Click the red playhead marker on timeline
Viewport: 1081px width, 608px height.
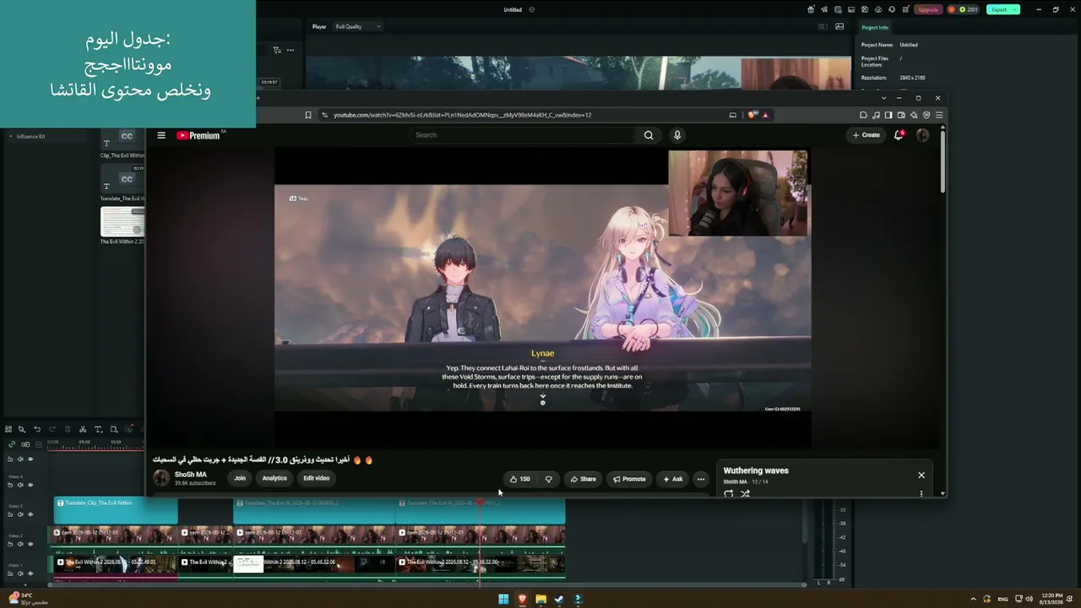pyautogui.click(x=481, y=503)
